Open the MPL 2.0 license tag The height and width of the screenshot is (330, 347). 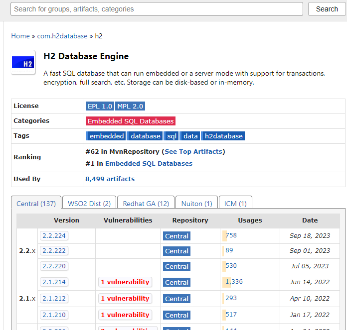point(130,106)
